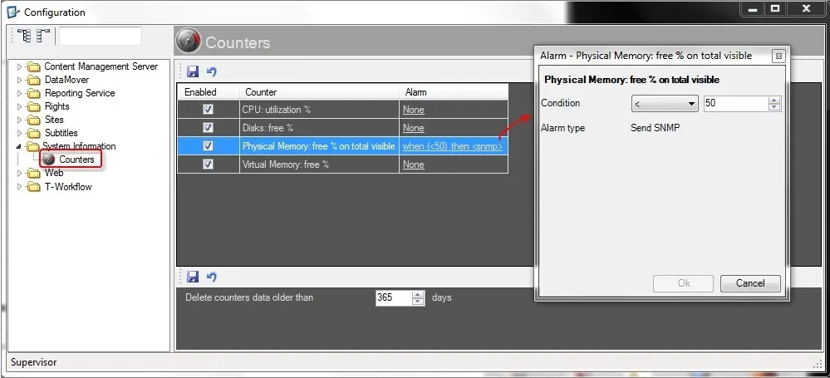This screenshot has height=378, width=830.
Task: Click the save icon above the counters table
Action: pos(193,72)
